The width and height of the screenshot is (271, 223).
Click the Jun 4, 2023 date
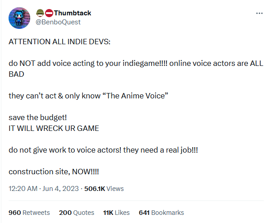click(60, 189)
